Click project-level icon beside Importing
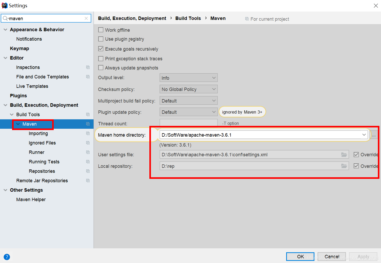Viewport: 381px width, 263px height. pos(88,133)
